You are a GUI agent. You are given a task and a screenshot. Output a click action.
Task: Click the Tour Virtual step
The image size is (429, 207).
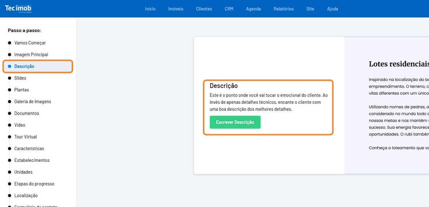pyautogui.click(x=25, y=137)
